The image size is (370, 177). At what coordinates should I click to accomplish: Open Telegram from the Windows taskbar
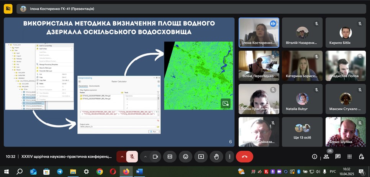(x=60, y=172)
